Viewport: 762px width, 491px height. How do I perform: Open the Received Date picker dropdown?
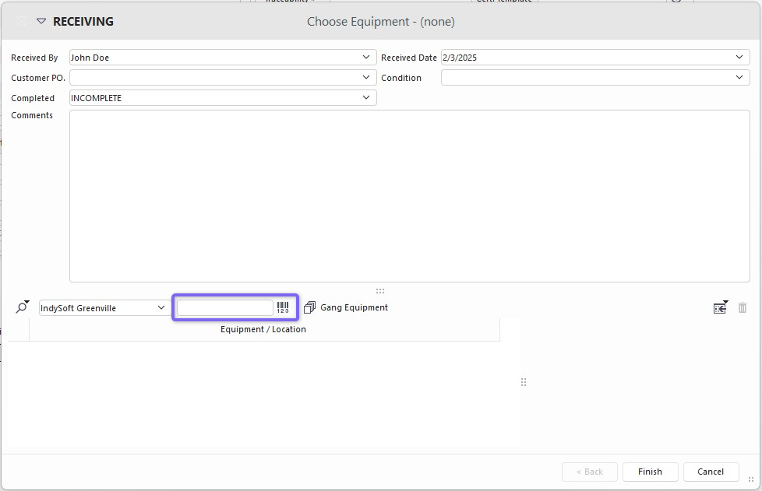[x=739, y=58]
